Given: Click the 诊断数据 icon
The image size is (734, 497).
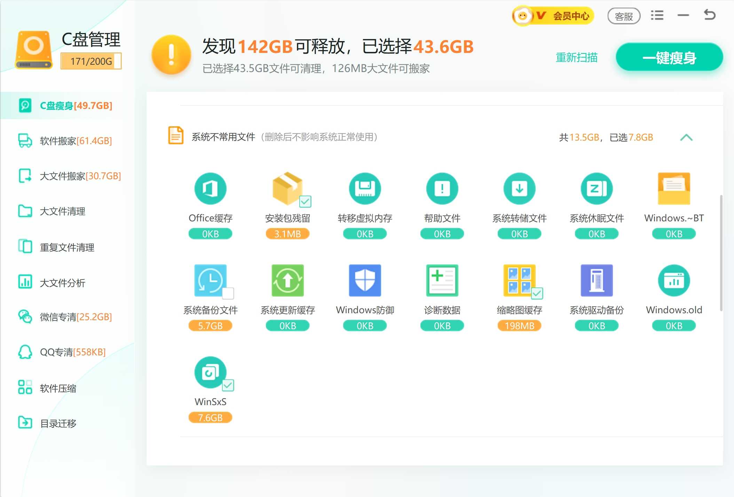Looking at the screenshot, I should pos(442,281).
